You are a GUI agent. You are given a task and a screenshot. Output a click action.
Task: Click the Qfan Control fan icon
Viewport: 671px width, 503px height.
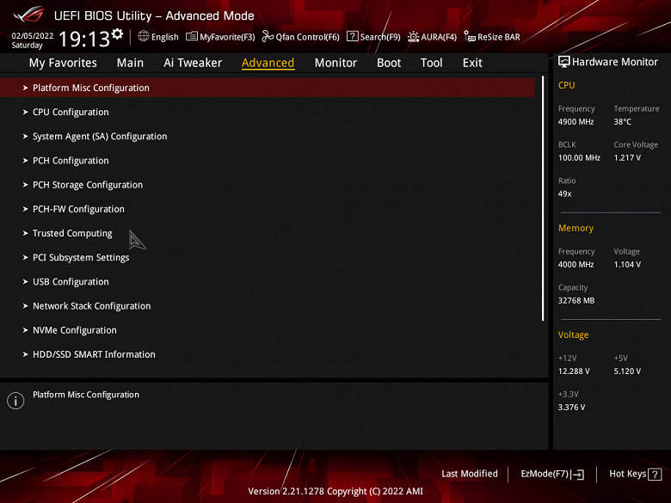click(x=268, y=36)
